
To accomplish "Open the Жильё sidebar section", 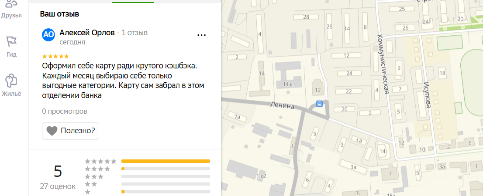I will [11, 85].
